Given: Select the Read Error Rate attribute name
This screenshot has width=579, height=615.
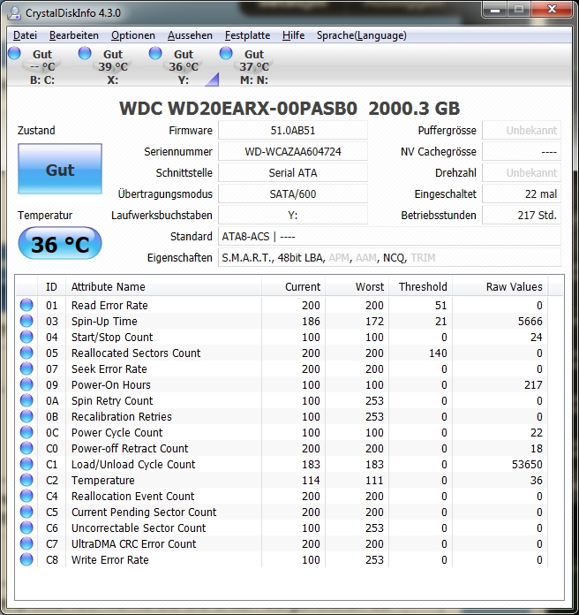Looking at the screenshot, I should (109, 305).
